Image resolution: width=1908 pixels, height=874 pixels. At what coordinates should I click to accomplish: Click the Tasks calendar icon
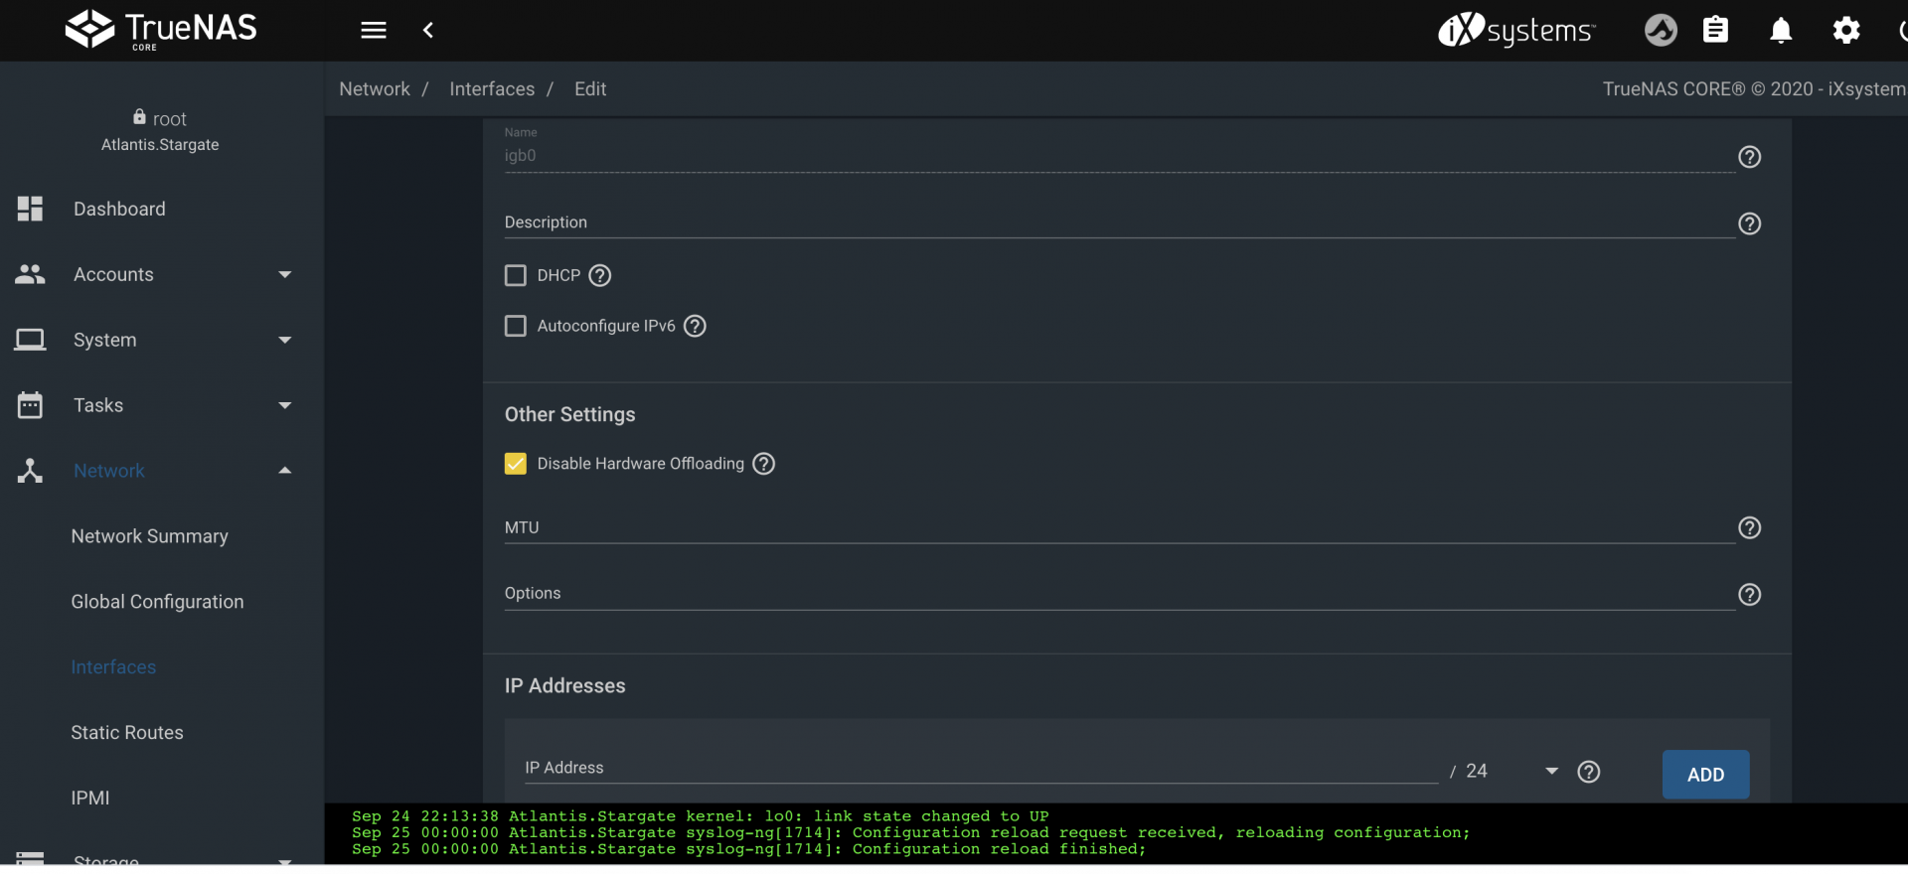click(x=30, y=405)
